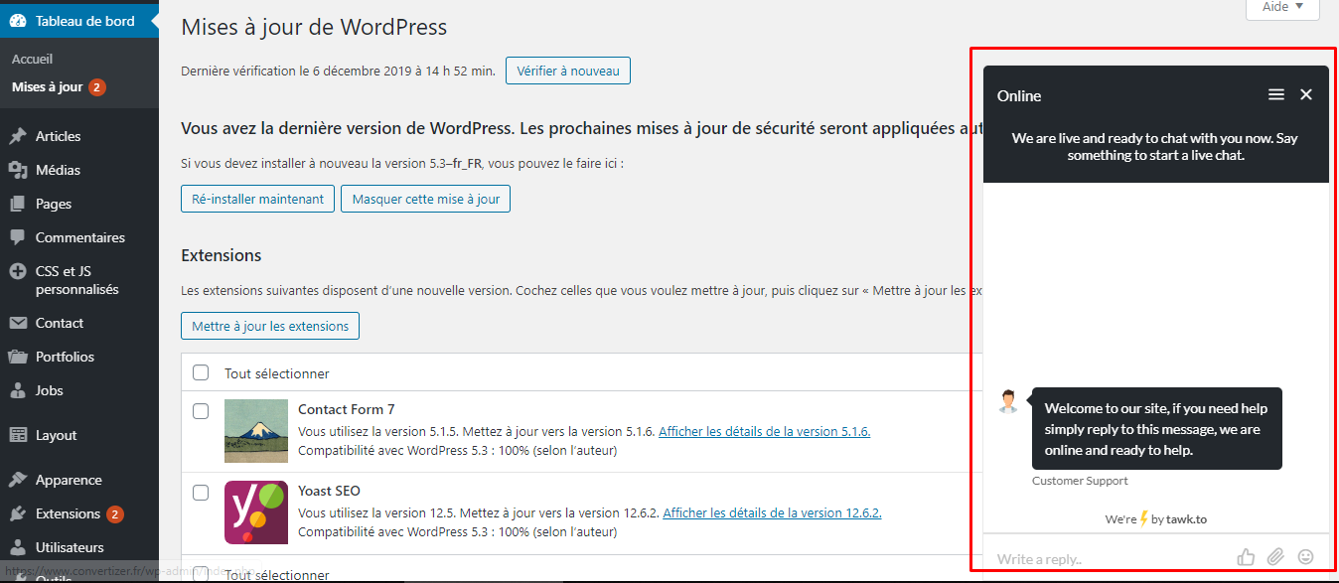Click the Customer Support agent avatar
This screenshot has height=583, width=1339.
point(1008,401)
